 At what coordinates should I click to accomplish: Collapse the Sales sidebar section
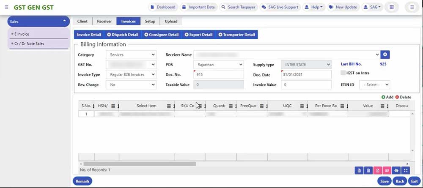pos(64,21)
